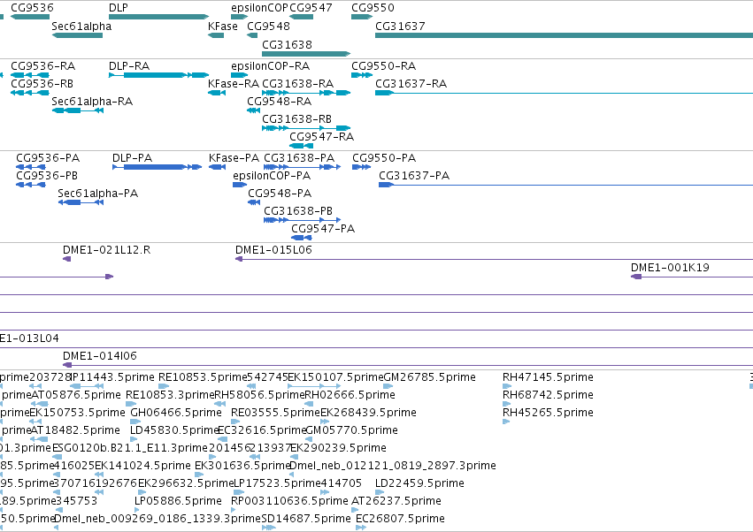This screenshot has height=532, width=753.
Task: Click the KFase gene label
Action: coord(223,26)
